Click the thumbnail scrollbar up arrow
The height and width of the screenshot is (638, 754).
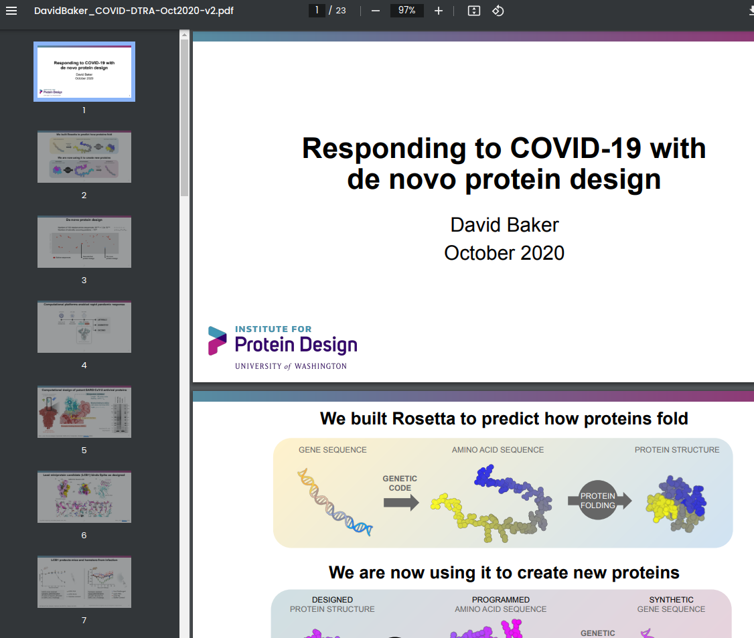184,35
